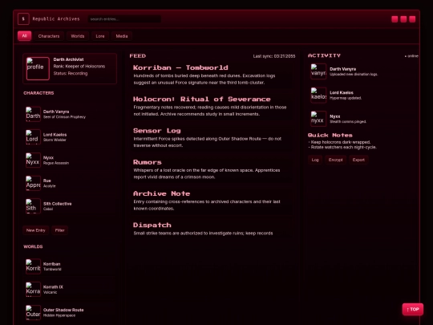Viewport: 433px width, 325px height.
Task: Click the 'Storm Wielder' subtitle
Action: 55,140
